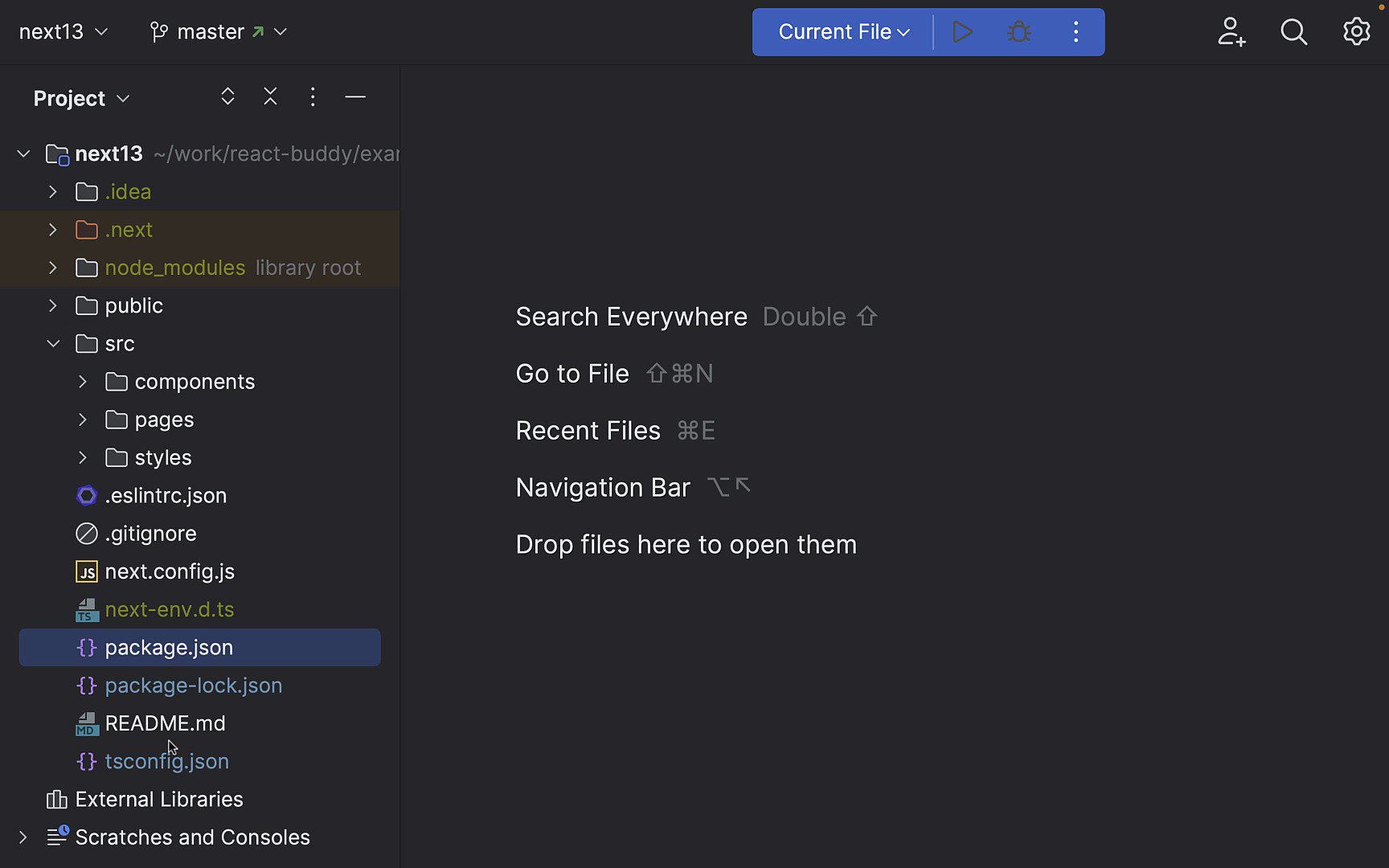The width and height of the screenshot is (1389, 868).
Task: Open IDE Settings via gear icon
Action: 1356,32
